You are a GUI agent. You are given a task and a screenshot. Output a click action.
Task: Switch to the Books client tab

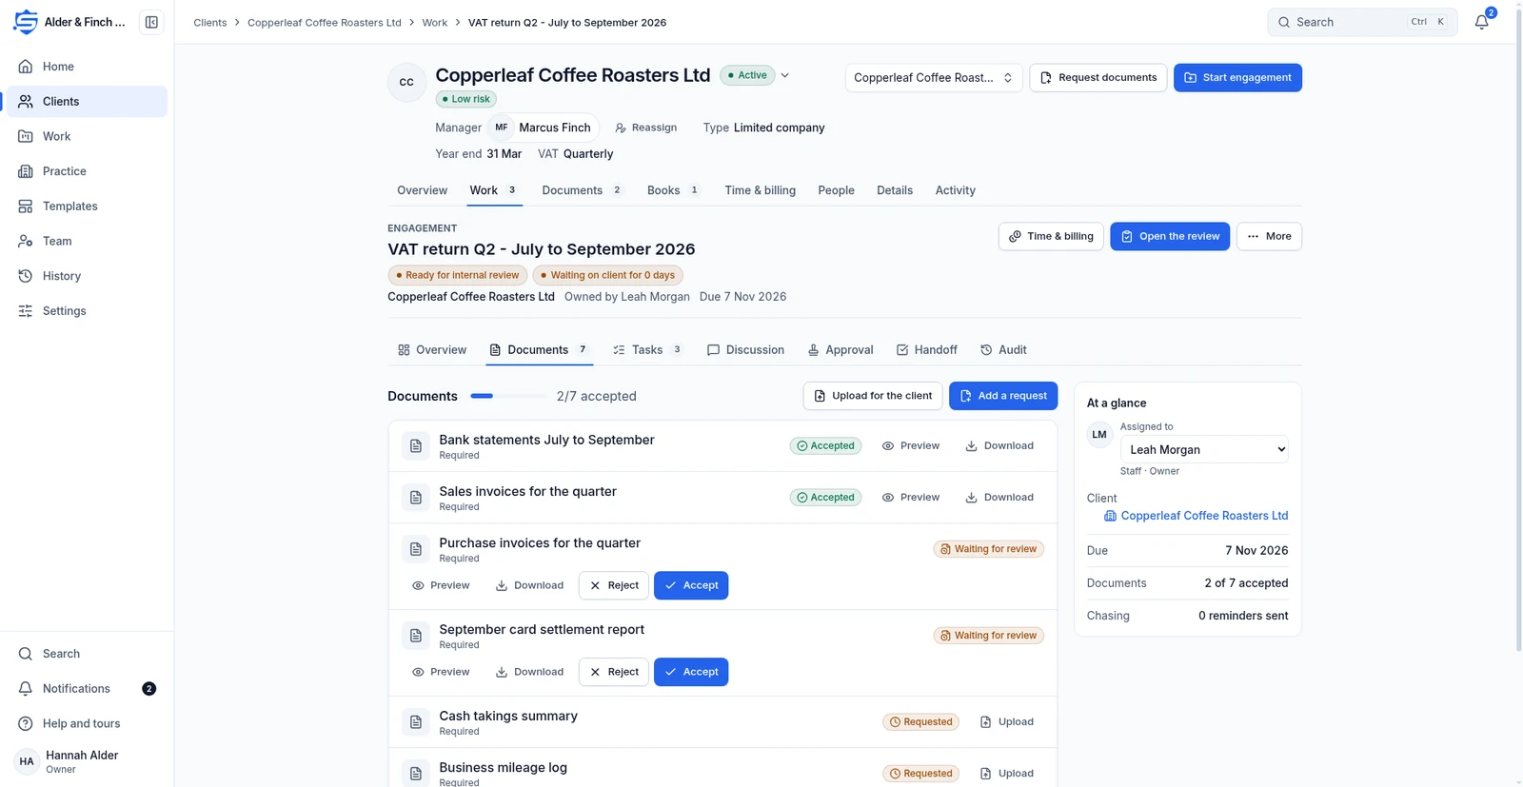tap(674, 190)
